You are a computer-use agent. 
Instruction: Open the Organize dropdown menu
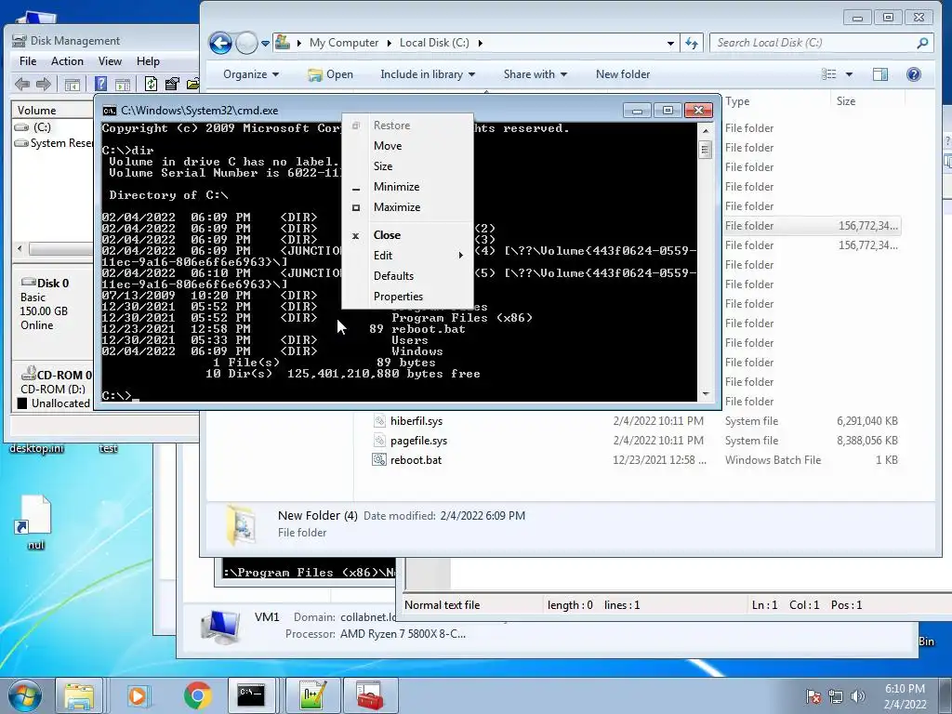coord(251,74)
